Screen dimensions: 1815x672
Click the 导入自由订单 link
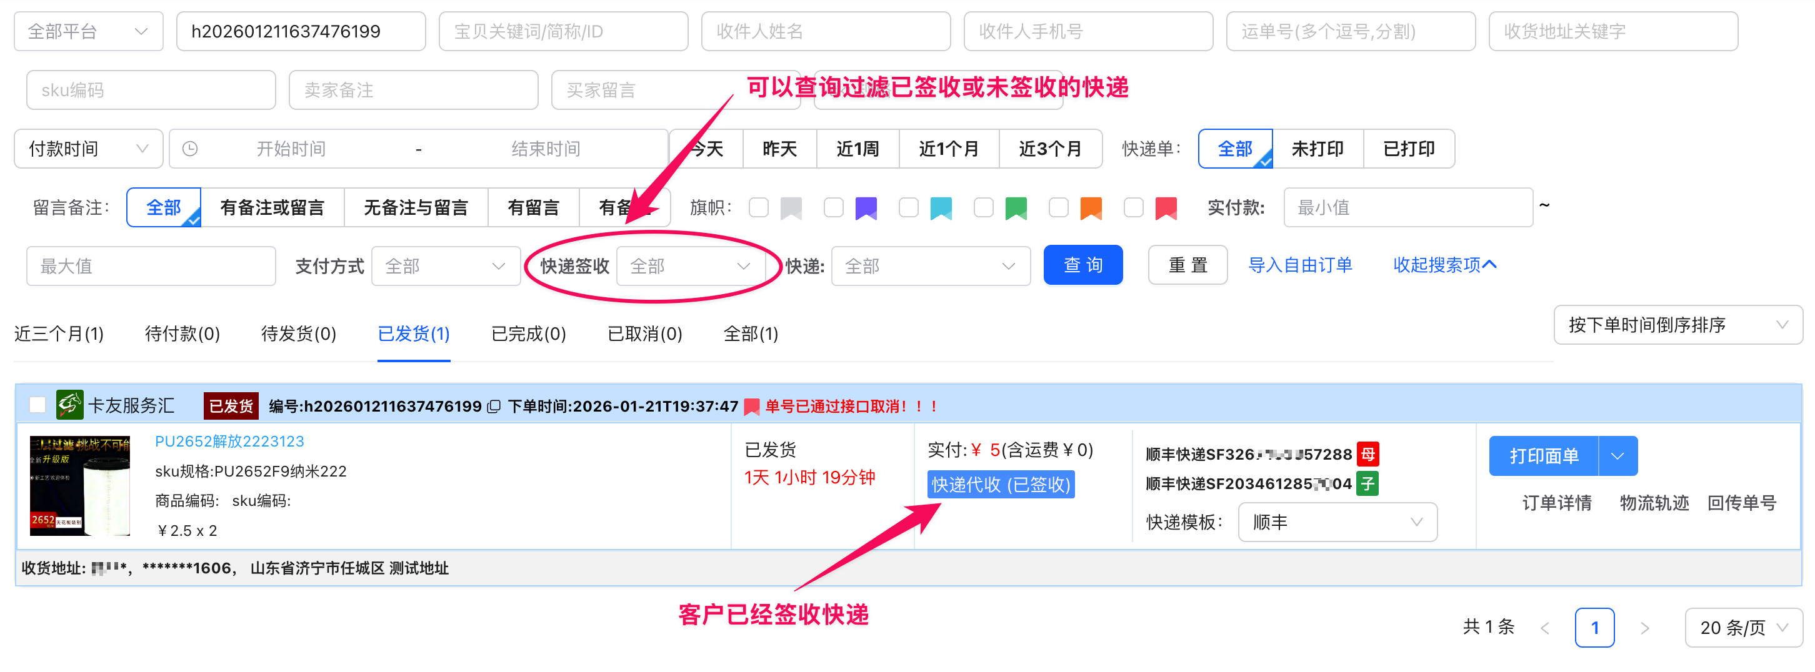tap(1299, 265)
